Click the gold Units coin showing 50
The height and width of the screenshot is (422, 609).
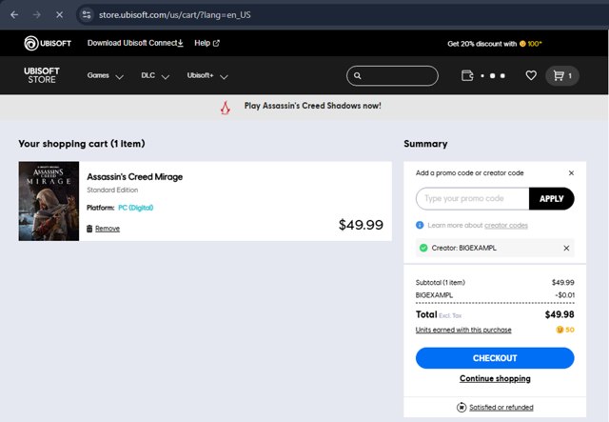tap(560, 330)
